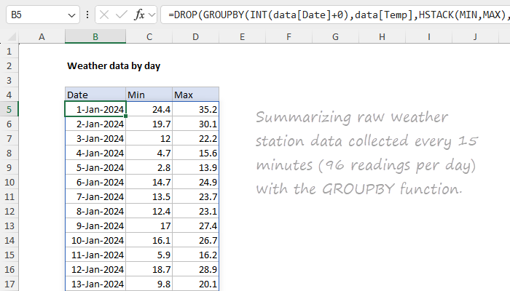Image resolution: width=510 pixels, height=291 pixels.
Task: Click Min value 2.8
Action: click(149, 167)
